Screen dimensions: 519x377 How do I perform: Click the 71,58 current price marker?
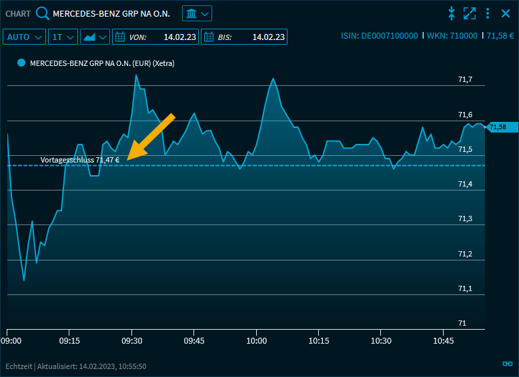[498, 127]
